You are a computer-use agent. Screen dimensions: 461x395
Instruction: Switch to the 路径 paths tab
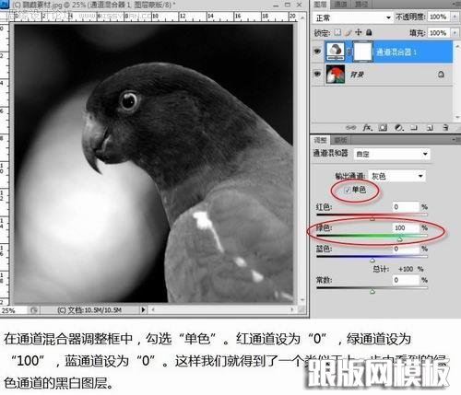point(361,4)
